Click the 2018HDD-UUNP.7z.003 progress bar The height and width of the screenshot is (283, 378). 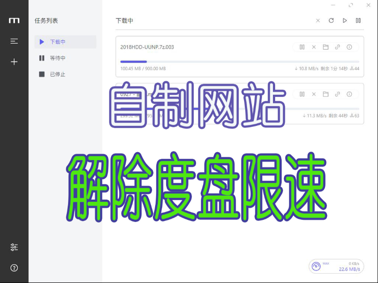point(240,61)
